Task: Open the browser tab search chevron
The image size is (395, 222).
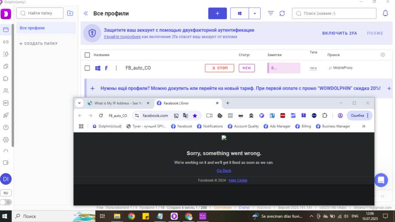Action: [79, 103]
